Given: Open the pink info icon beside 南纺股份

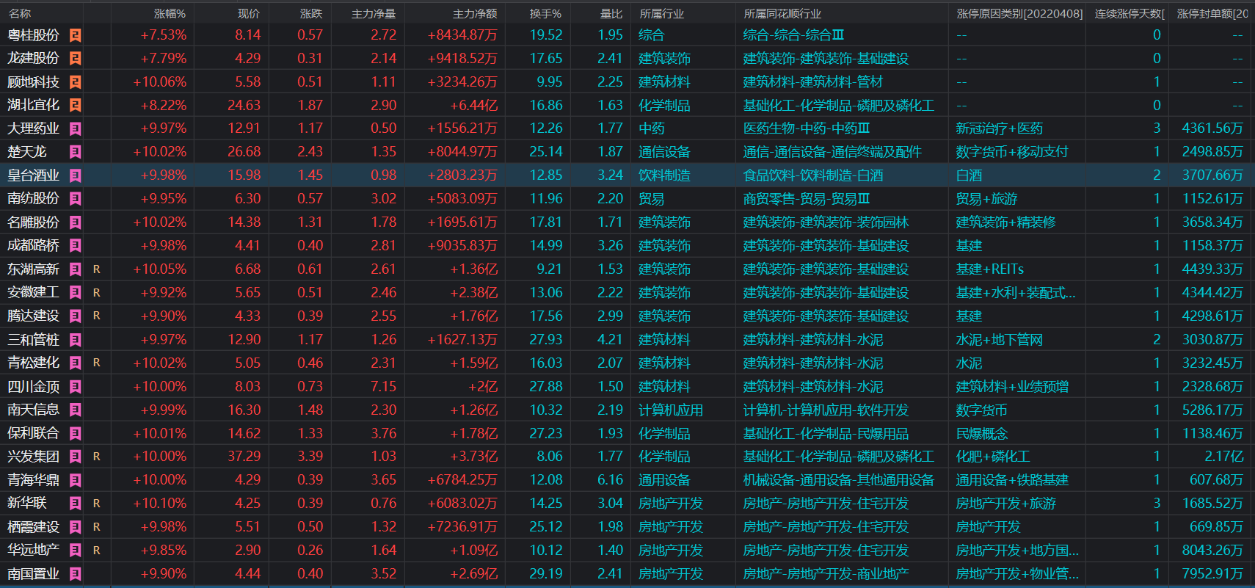Looking at the screenshot, I should pyautogui.click(x=75, y=199).
